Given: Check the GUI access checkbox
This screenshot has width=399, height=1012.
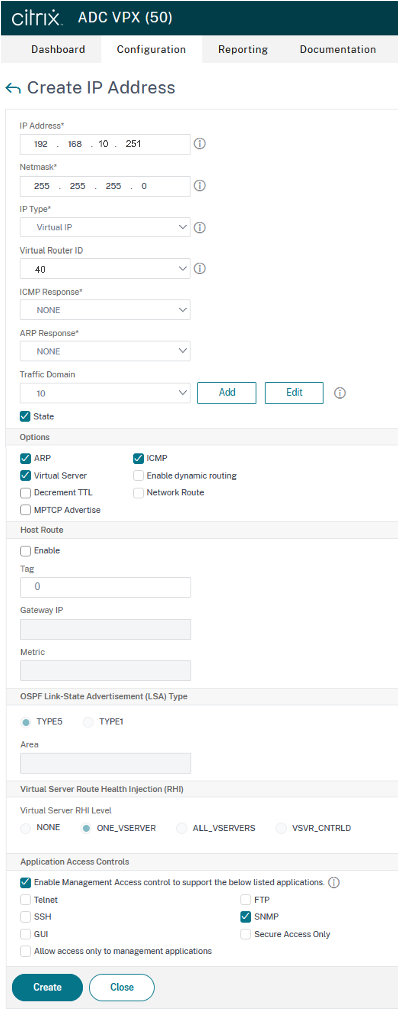Looking at the screenshot, I should point(26,934).
